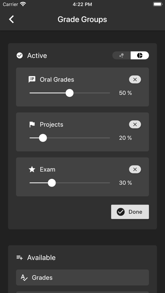This screenshot has height=293, width=165.
Task: Switch to the dots weighting mode
Action: [122, 55]
